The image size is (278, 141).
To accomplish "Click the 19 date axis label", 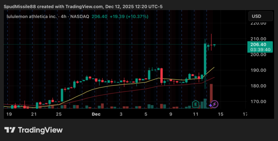I will coord(9,114).
